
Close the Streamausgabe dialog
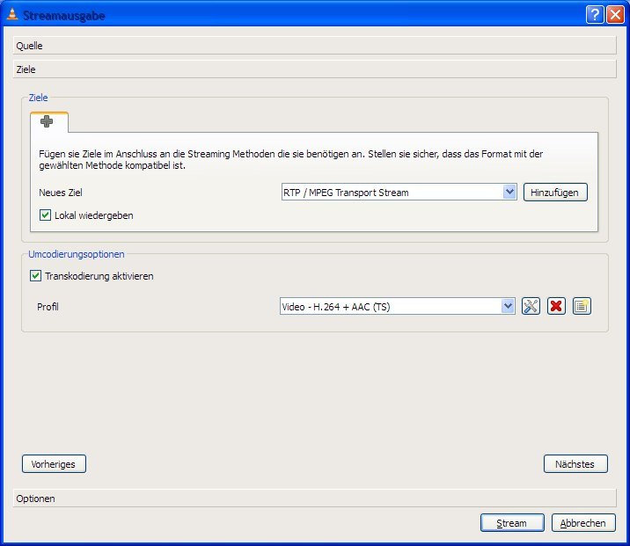tap(615, 15)
